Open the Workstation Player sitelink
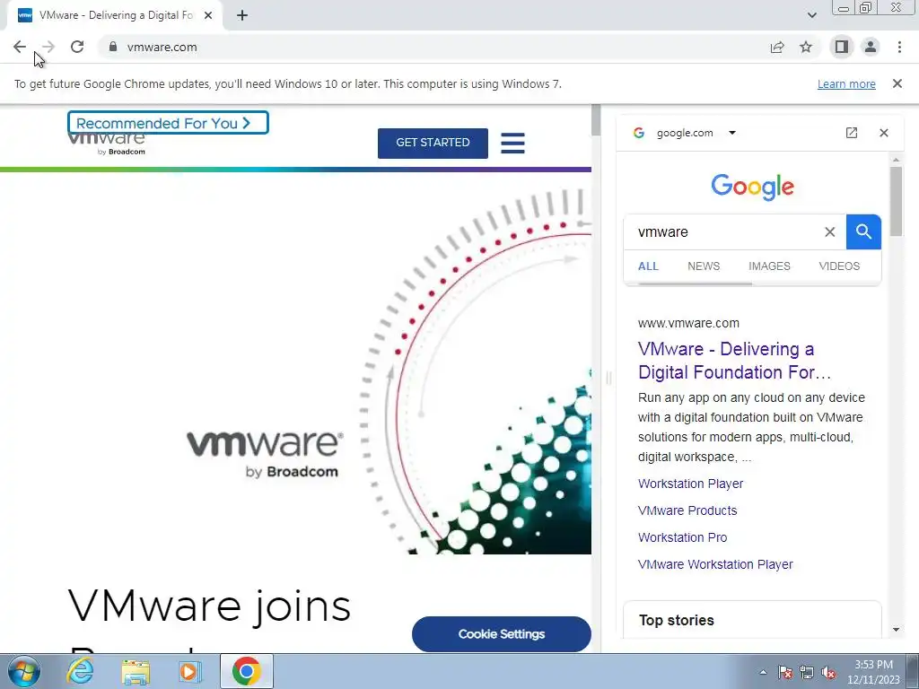Image resolution: width=919 pixels, height=689 pixels. (690, 484)
